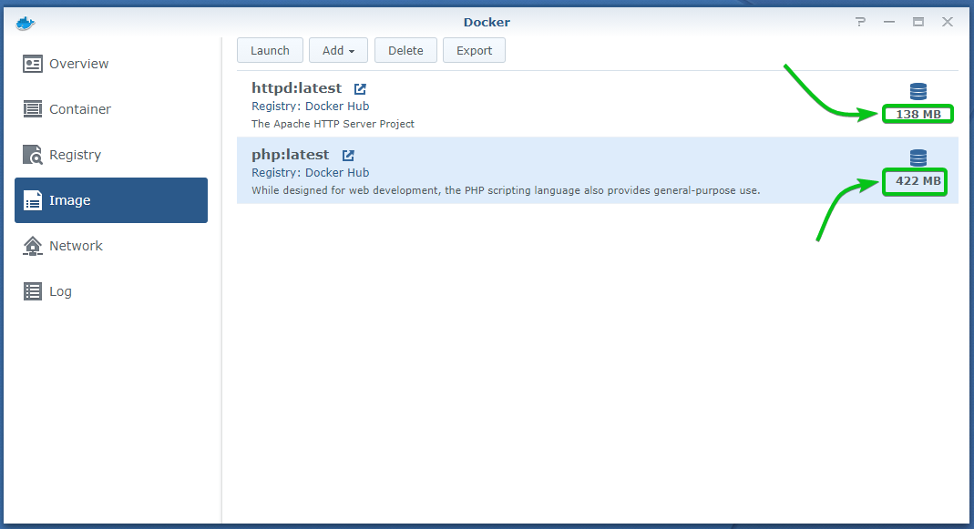
Task: Click the Docker whale icon in title bar
Action: 26,23
